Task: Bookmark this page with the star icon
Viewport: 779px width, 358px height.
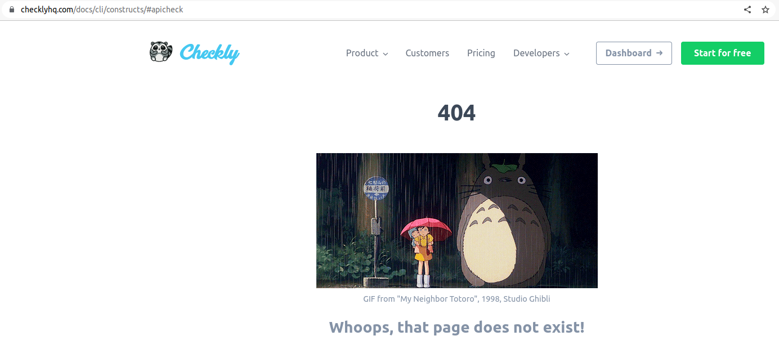Action: click(x=765, y=10)
